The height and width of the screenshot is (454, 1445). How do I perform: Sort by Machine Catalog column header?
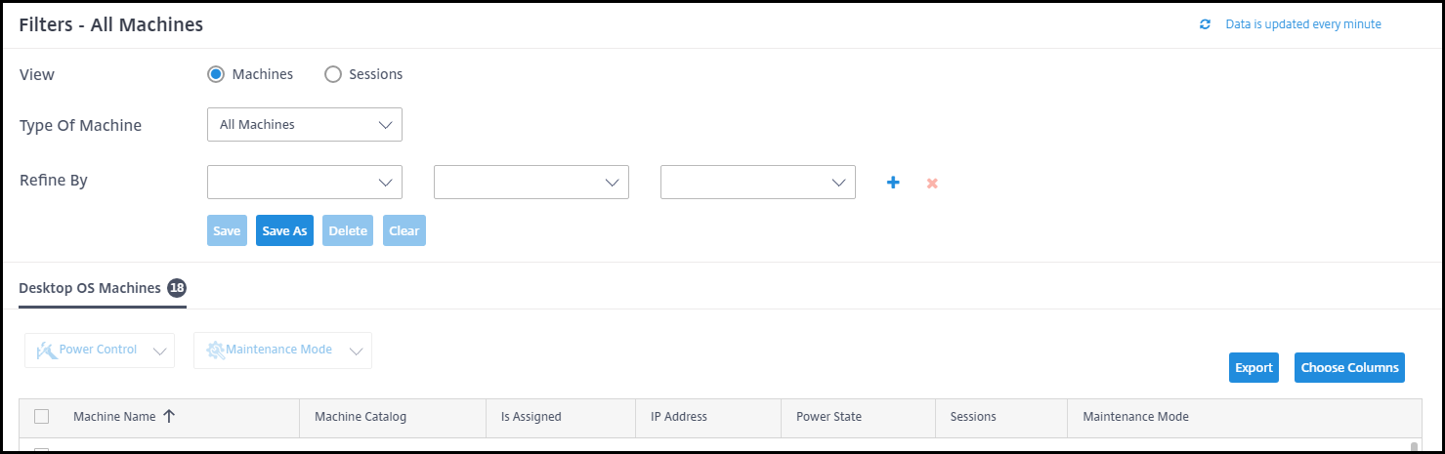361,417
